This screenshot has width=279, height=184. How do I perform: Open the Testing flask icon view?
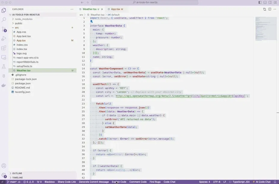(4, 66)
